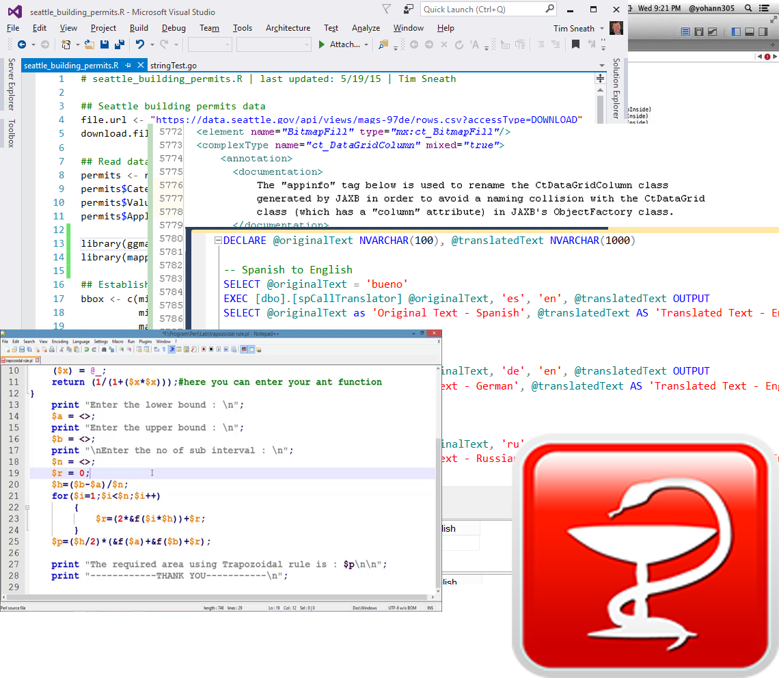The width and height of the screenshot is (779, 678).
Task: Click the New file icon in Notepad++
Action: tap(8, 350)
